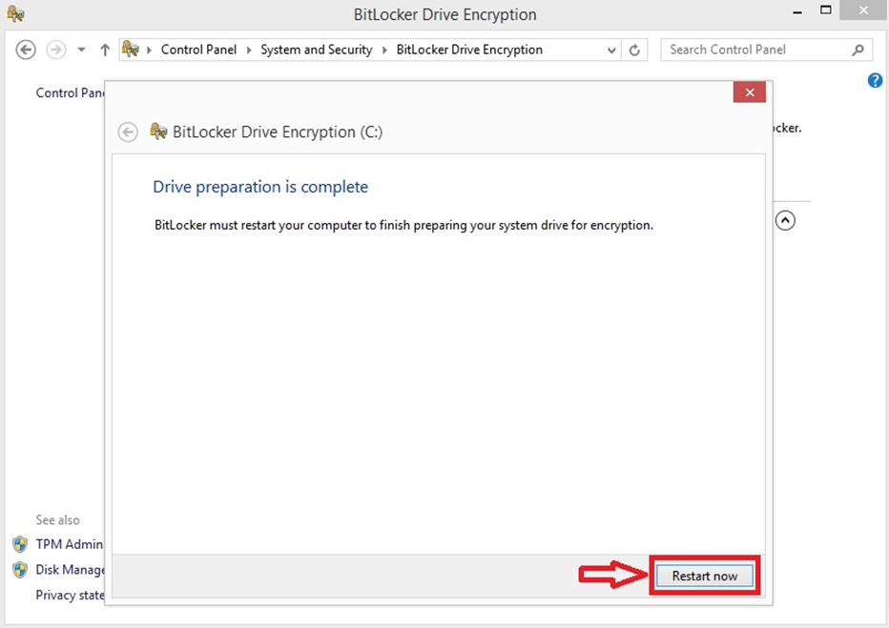Screen dimensions: 889x628
Task: Select System and Security in the breadcrumb
Action: pyautogui.click(x=316, y=50)
